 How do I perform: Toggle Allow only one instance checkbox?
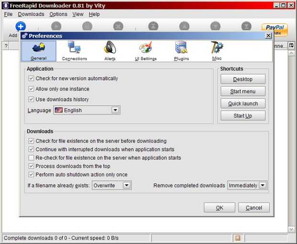coord(31,89)
